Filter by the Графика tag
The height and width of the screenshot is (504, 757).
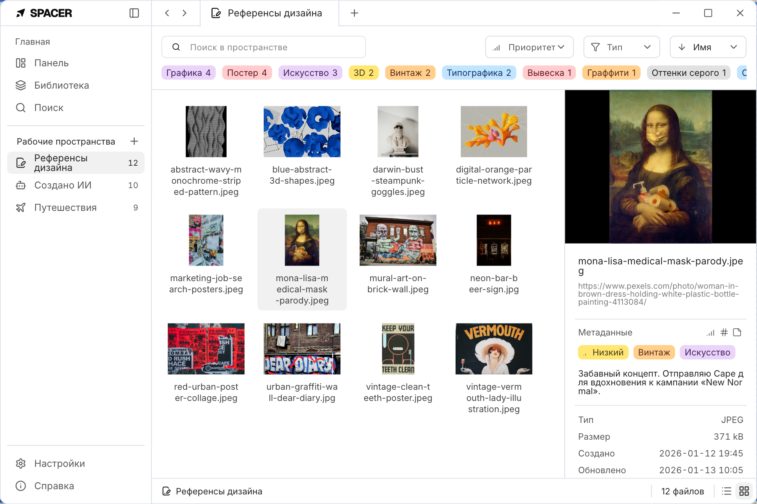click(x=188, y=73)
